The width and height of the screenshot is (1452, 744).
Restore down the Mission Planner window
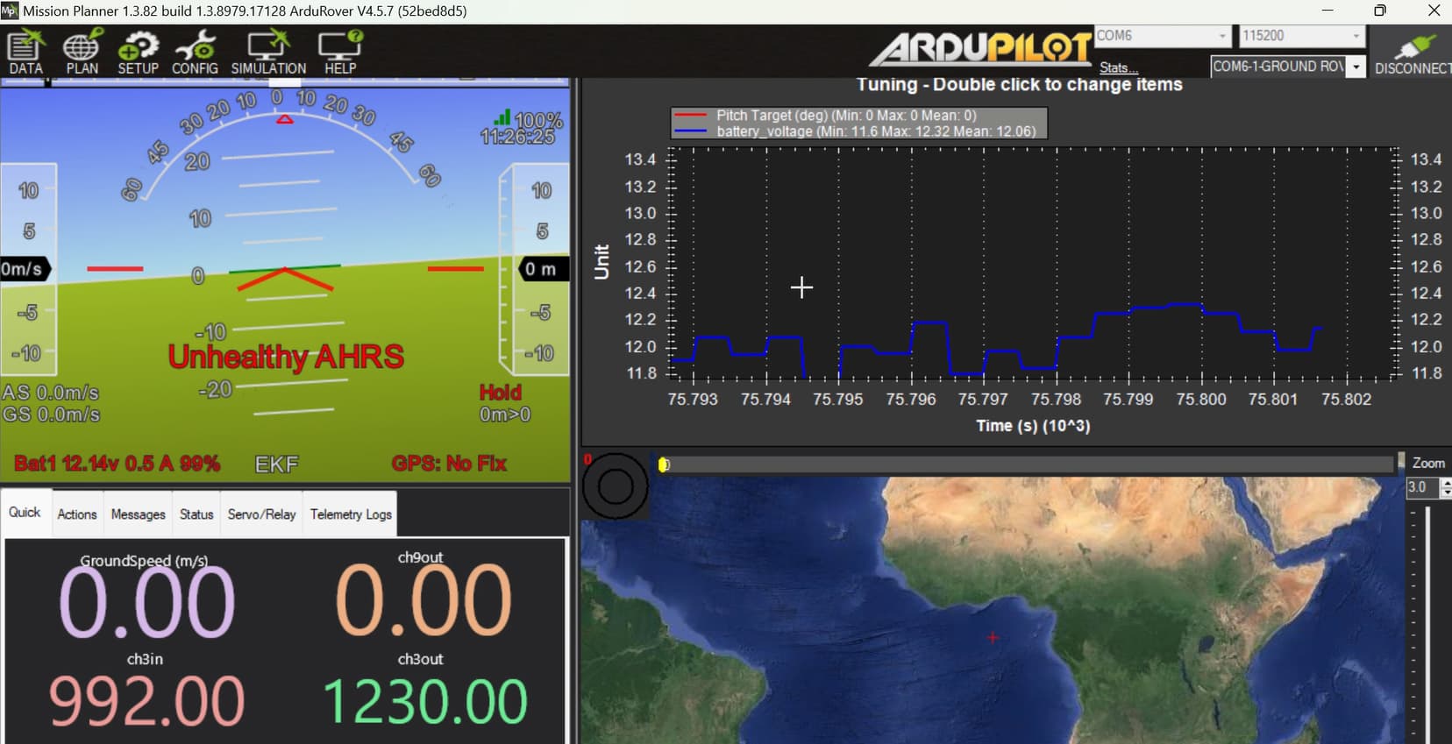(x=1380, y=11)
